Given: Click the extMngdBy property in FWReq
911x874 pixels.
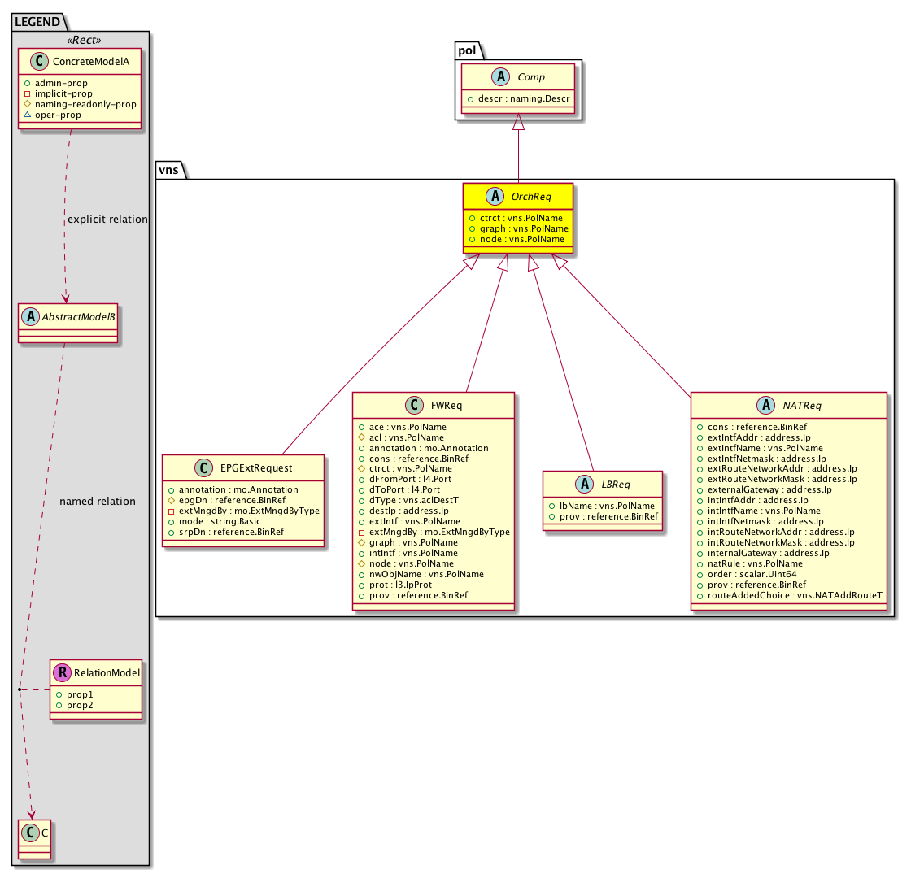Looking at the screenshot, I should [434, 532].
